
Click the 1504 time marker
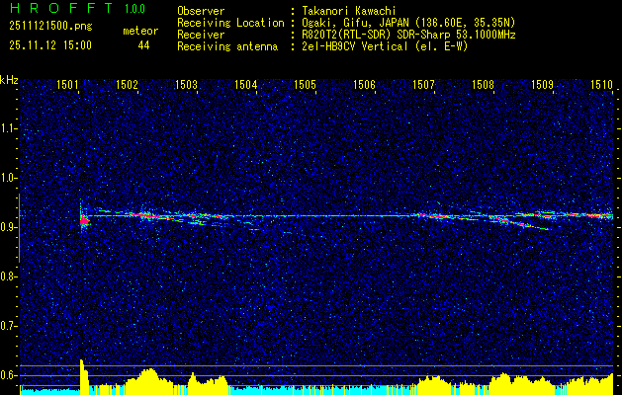pyautogui.click(x=245, y=84)
